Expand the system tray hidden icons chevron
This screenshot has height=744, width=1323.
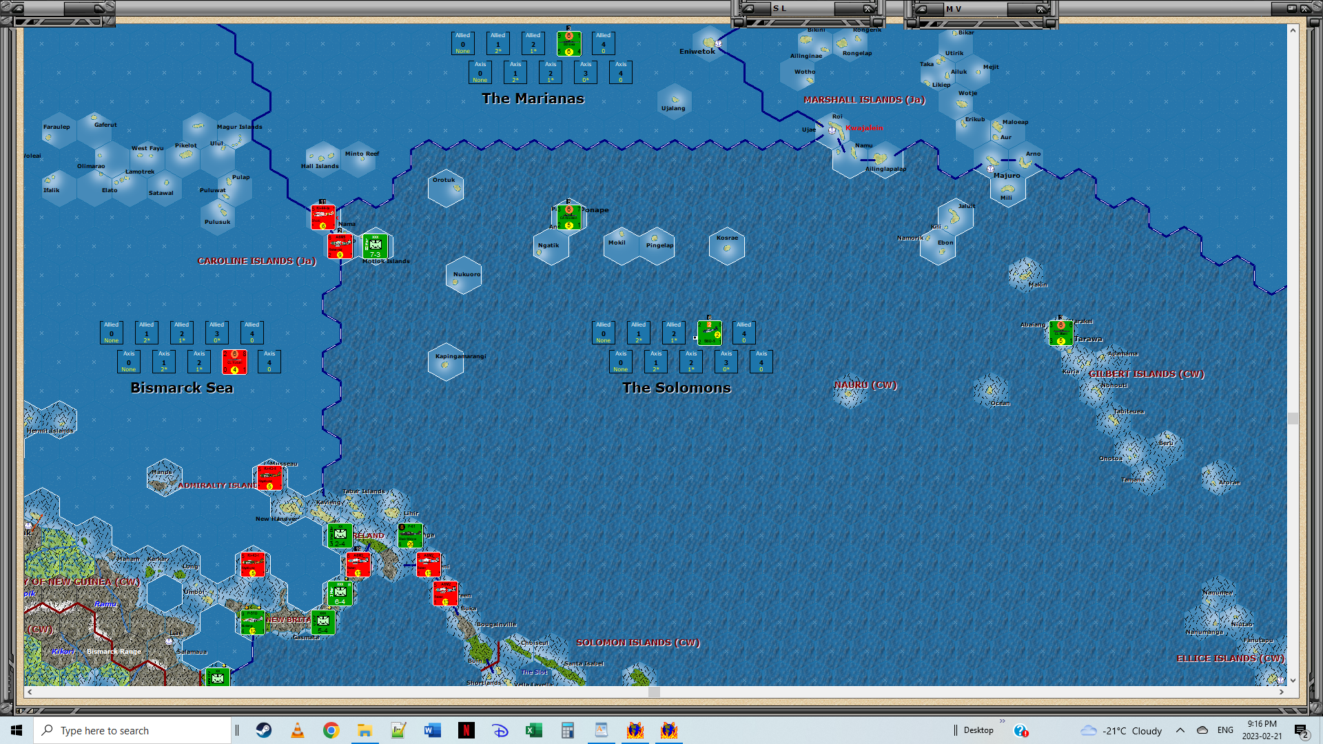(1180, 730)
